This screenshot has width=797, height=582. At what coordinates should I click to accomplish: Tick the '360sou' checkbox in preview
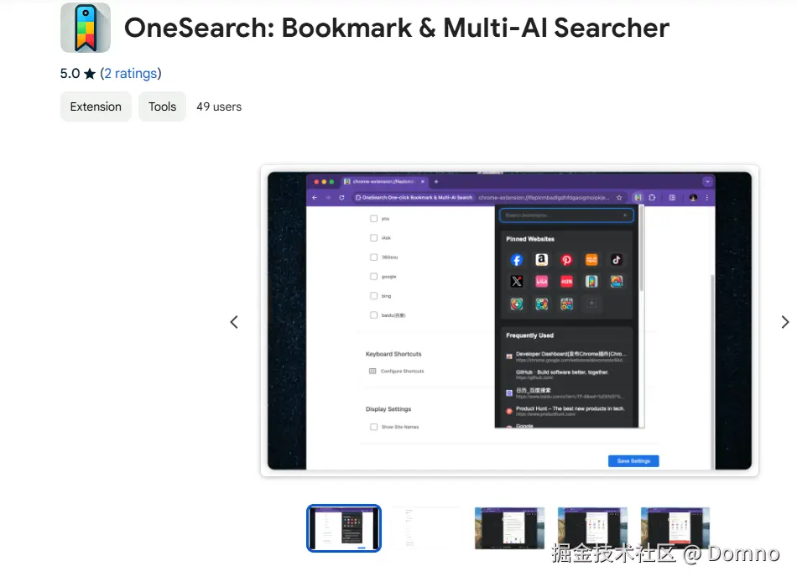[373, 257]
